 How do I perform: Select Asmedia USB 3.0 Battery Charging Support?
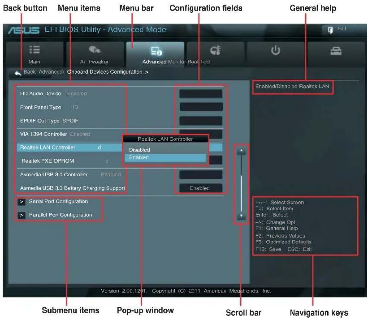tap(72, 188)
